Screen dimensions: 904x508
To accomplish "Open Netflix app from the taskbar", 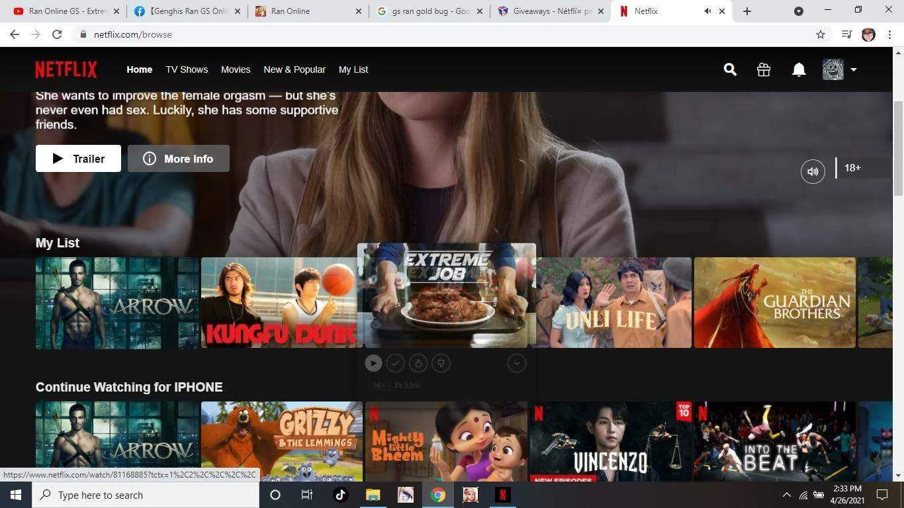I will (502, 495).
